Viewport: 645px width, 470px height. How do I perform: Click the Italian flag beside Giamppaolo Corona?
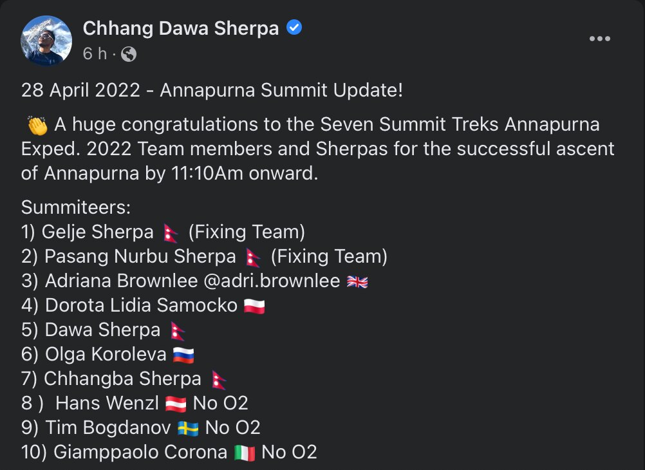(244, 453)
